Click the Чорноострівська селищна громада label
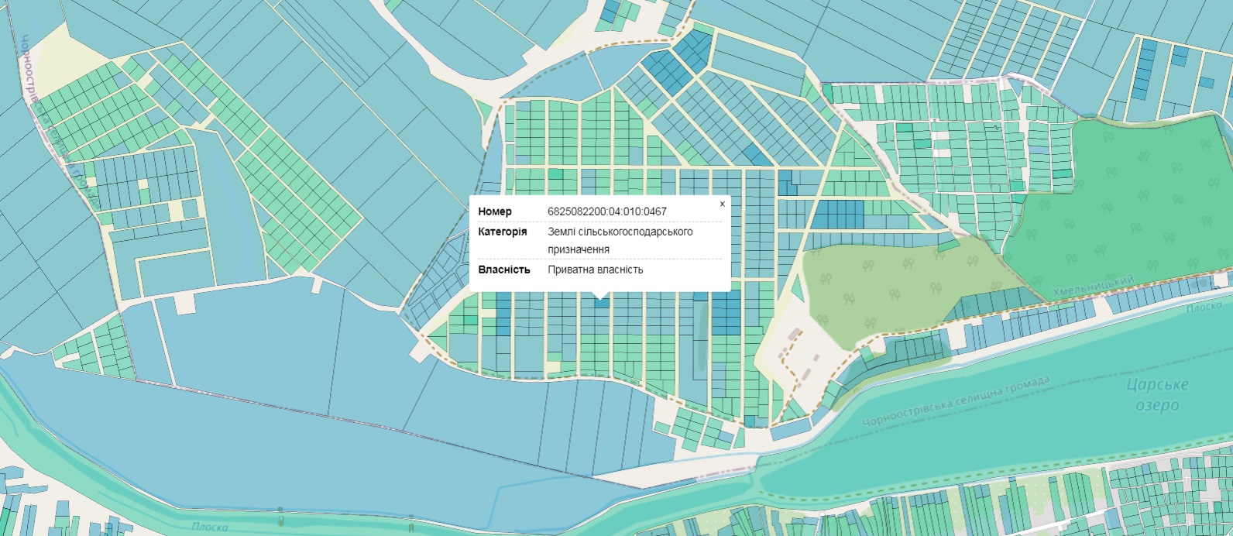Image resolution: width=1233 pixels, height=536 pixels. tap(955, 401)
